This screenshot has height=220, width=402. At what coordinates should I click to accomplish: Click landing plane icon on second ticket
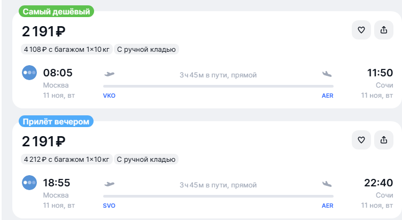[x=327, y=184]
